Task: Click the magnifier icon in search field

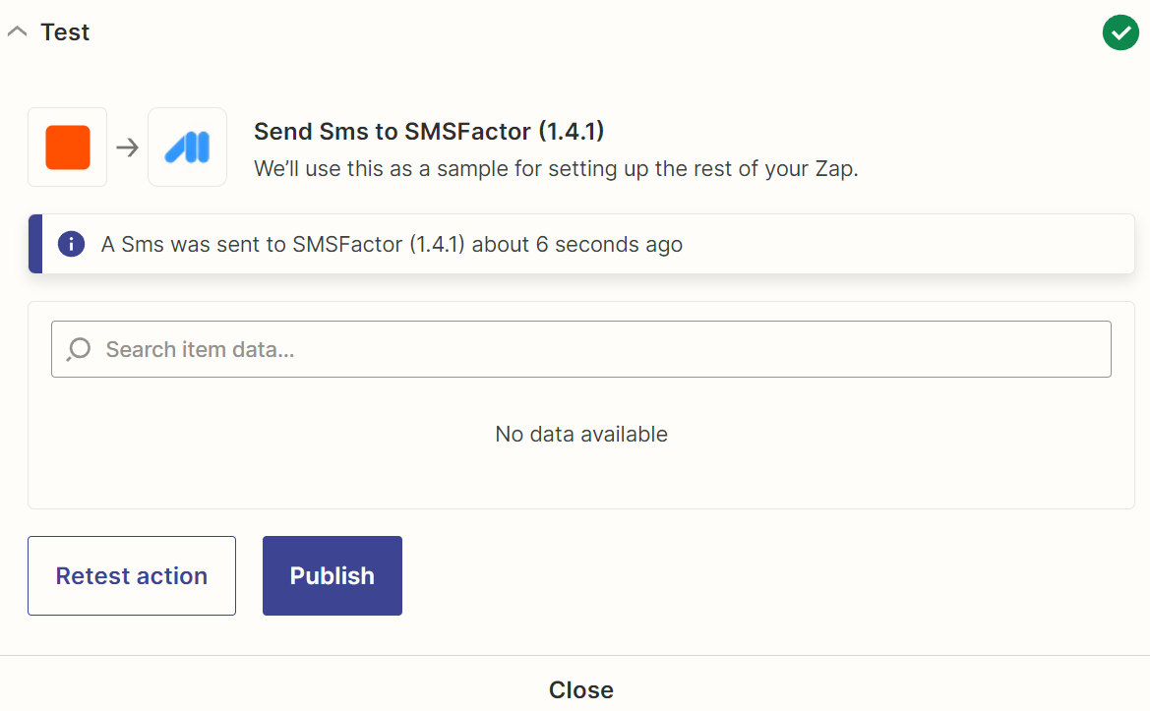Action: (79, 349)
